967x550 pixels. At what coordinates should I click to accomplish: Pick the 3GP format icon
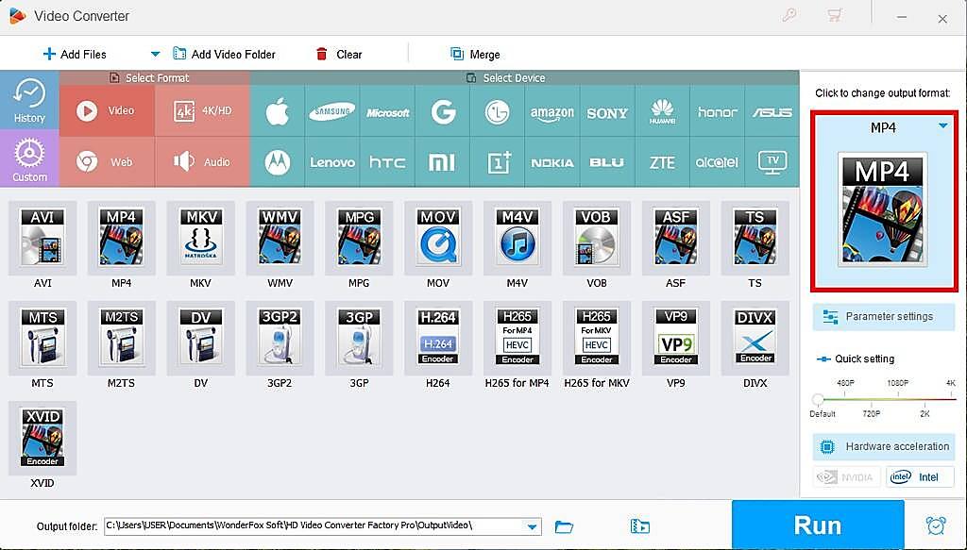[x=359, y=338]
